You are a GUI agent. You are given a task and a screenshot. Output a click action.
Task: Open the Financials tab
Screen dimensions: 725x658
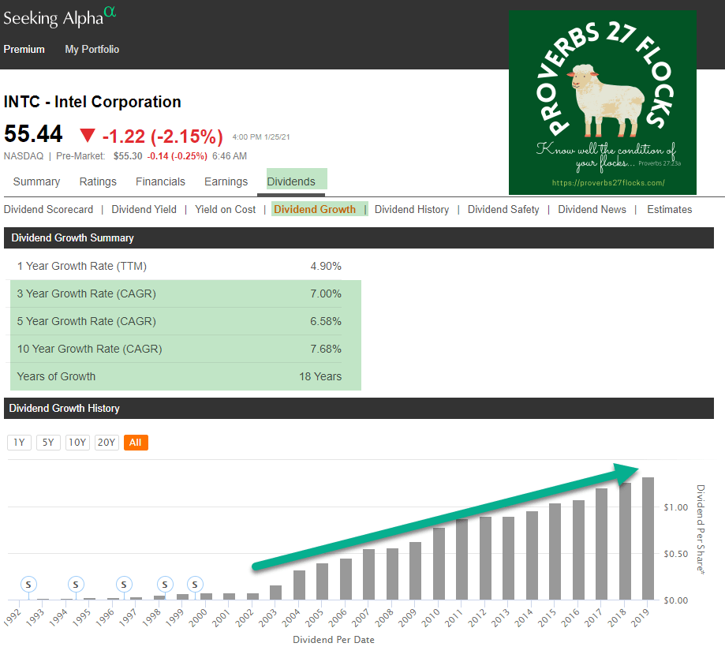tap(160, 181)
